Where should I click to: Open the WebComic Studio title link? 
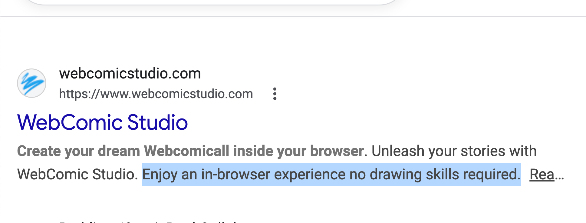tap(102, 122)
